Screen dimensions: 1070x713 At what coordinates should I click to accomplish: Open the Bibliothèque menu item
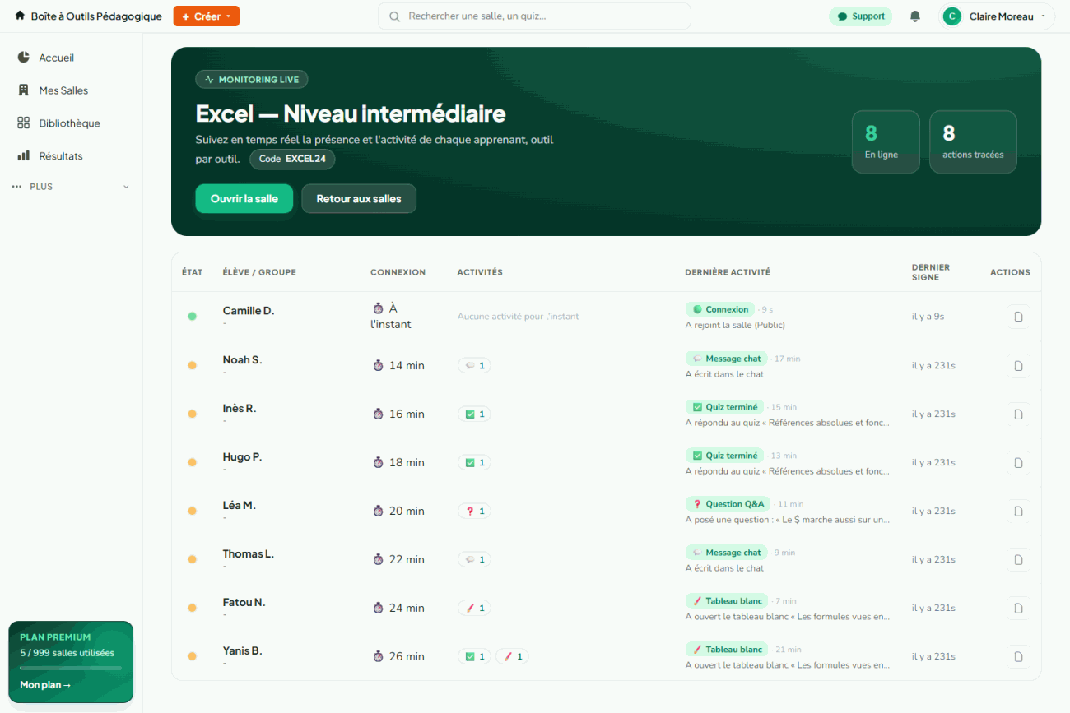click(x=71, y=123)
